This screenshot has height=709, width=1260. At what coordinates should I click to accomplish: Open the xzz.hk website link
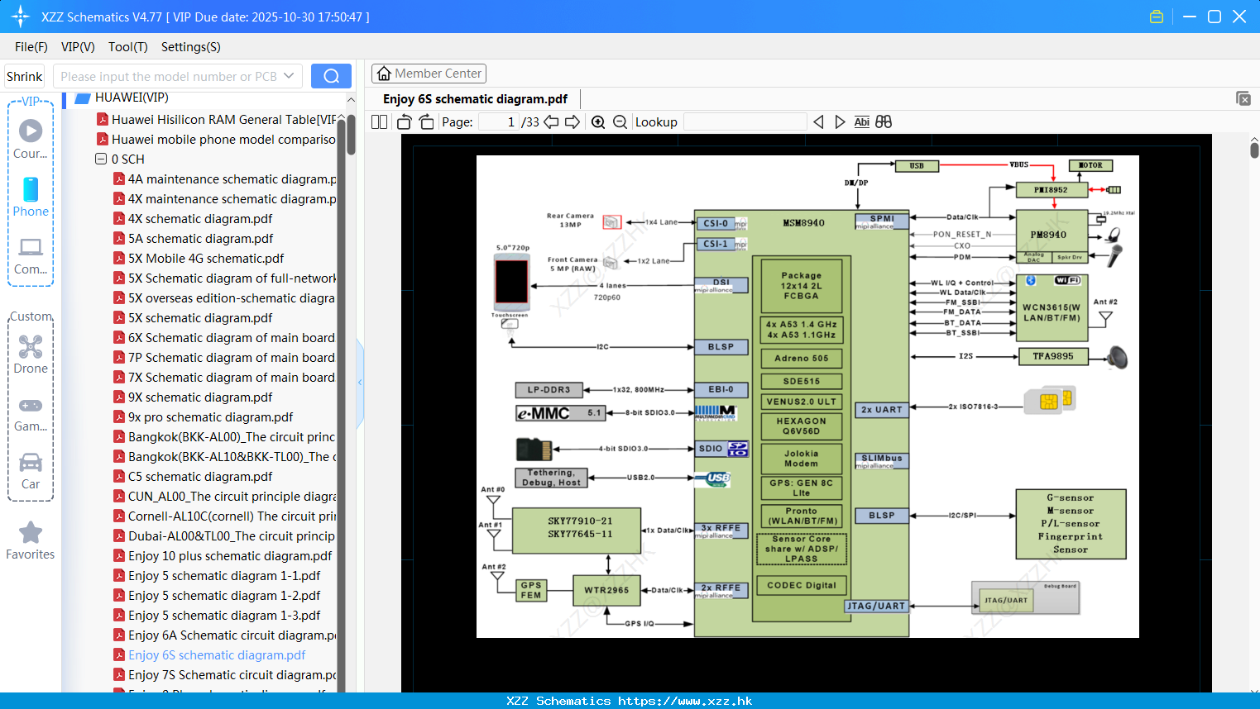point(685,701)
